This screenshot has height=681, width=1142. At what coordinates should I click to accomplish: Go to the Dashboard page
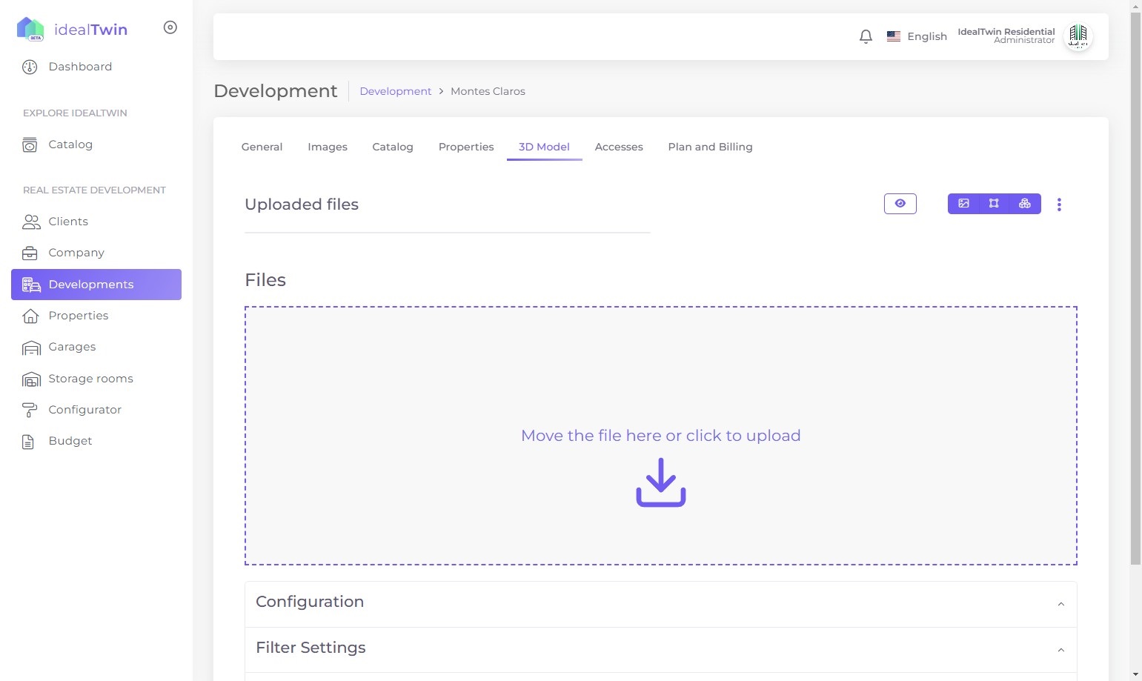click(x=80, y=67)
